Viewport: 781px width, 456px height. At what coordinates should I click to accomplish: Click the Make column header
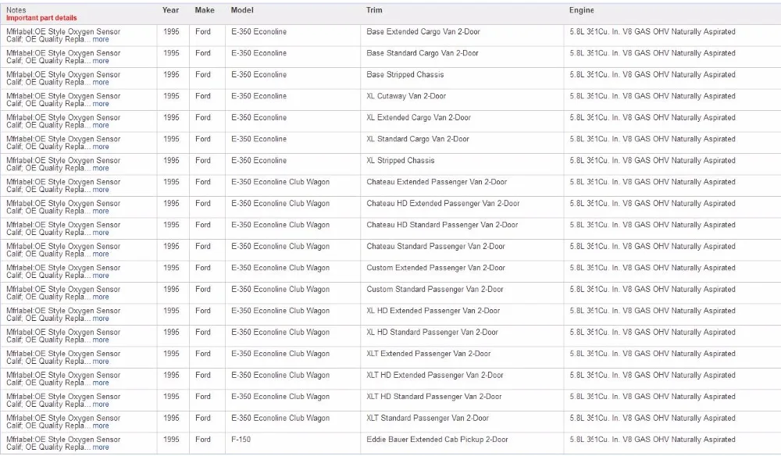[x=204, y=10]
